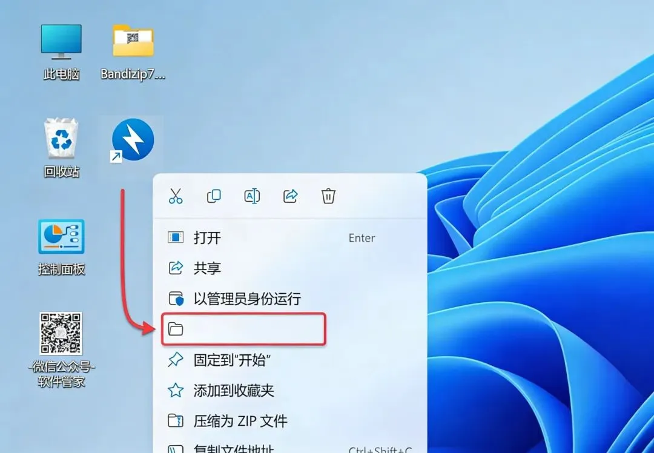Select the 此电脑 desktop icon
This screenshot has width=654, height=453.
coord(61,52)
